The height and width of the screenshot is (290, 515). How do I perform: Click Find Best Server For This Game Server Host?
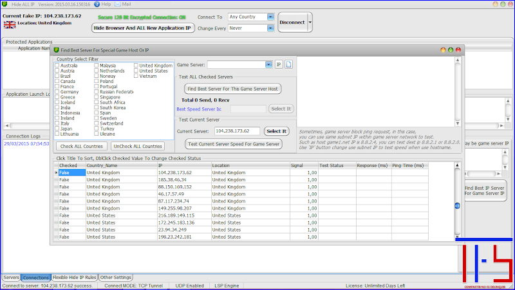232,89
